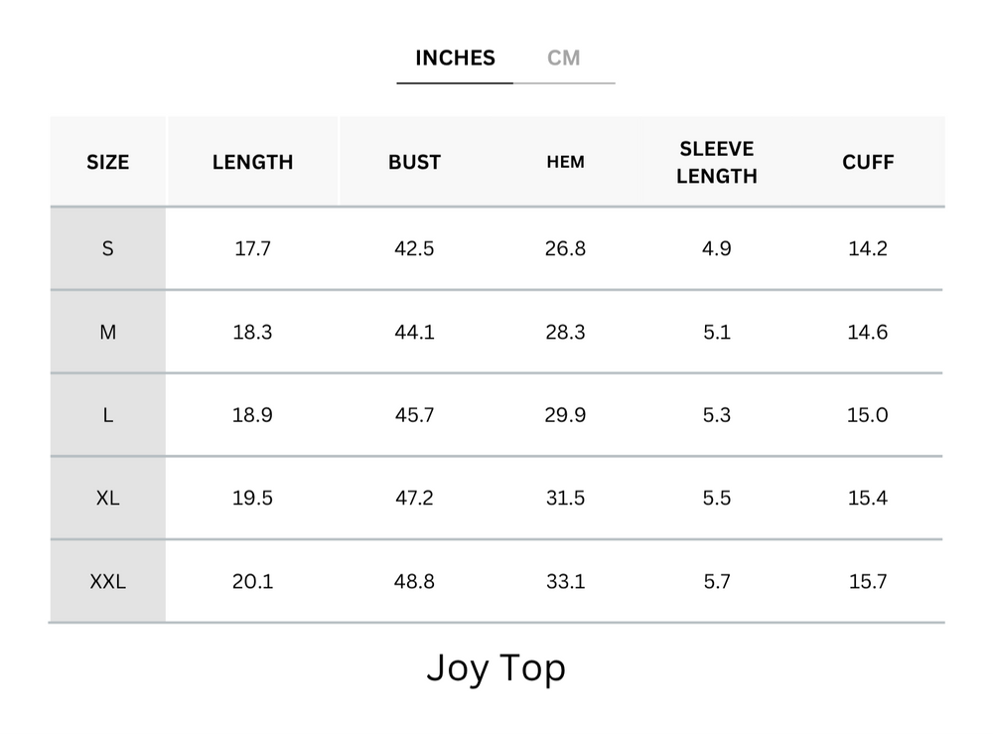Select the S size row label

click(x=108, y=248)
